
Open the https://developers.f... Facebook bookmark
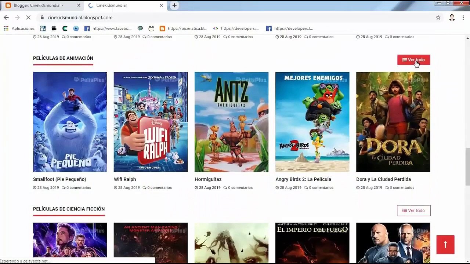(289, 28)
